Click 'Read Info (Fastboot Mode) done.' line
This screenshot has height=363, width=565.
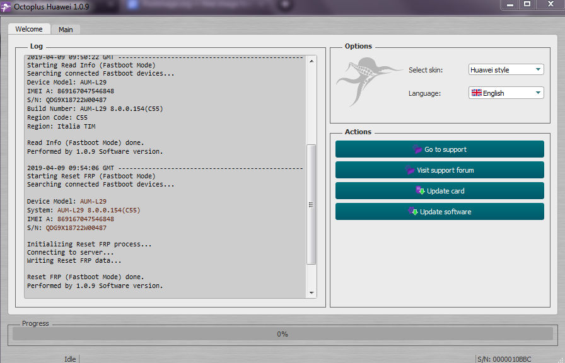pos(85,142)
